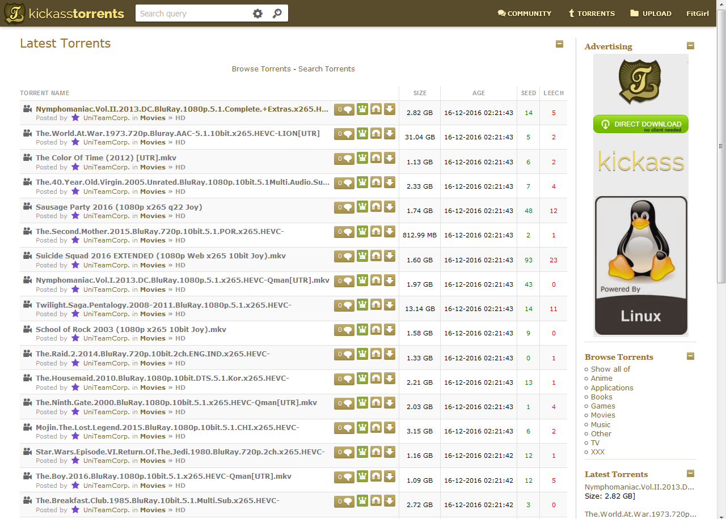Collapse the Latest Torrents sidebar section
The width and height of the screenshot is (726, 519).
pyautogui.click(x=690, y=474)
